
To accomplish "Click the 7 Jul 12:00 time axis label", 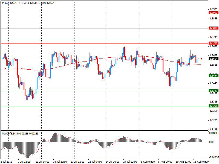I will (x=24, y=162).
